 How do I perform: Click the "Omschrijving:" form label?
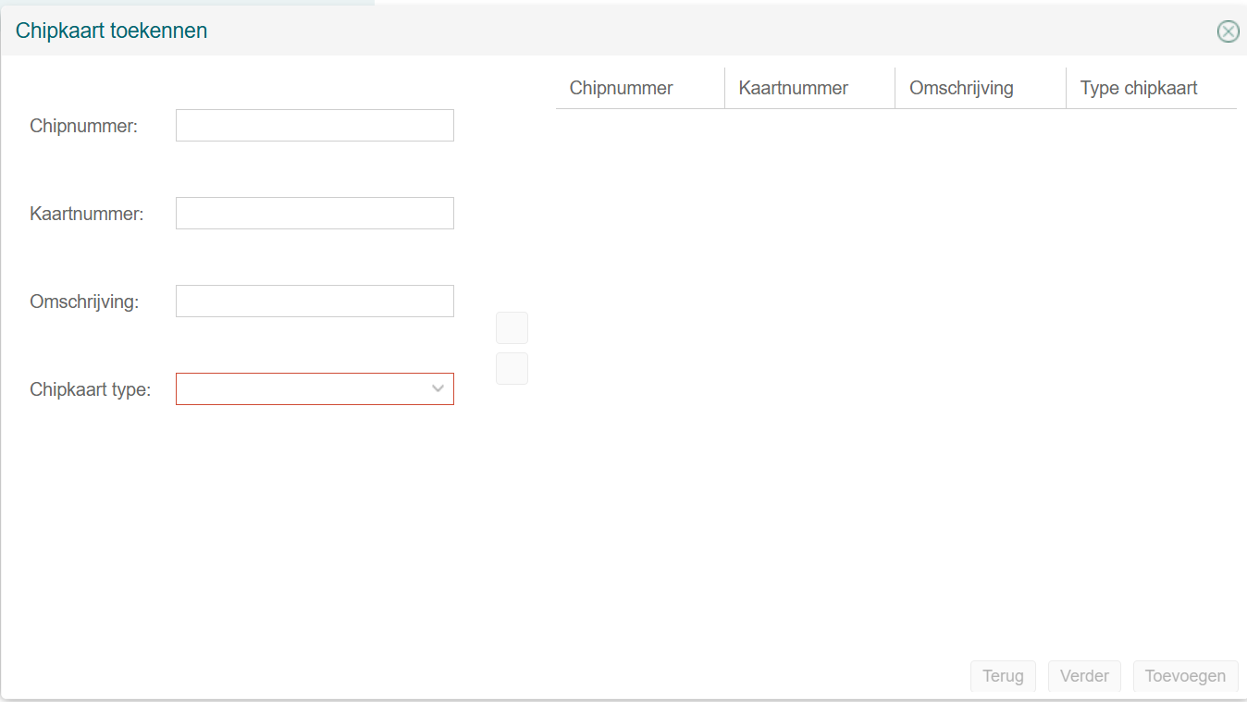[84, 302]
